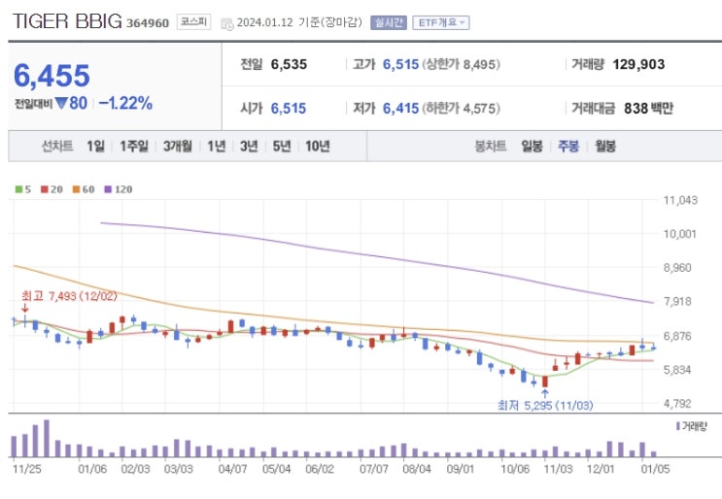Click the 최고 7,493 (12/02) label
Image resolution: width=722 pixels, height=499 pixels.
pos(69,296)
